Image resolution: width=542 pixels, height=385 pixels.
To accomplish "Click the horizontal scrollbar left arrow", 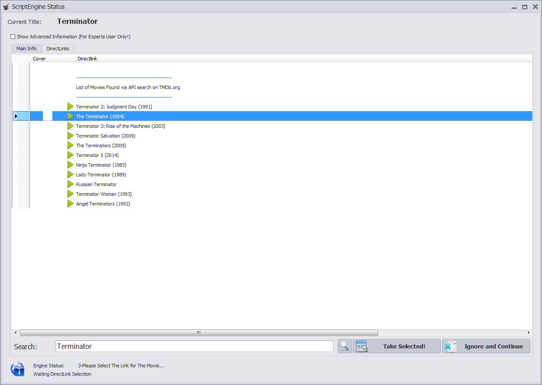I will point(15,333).
